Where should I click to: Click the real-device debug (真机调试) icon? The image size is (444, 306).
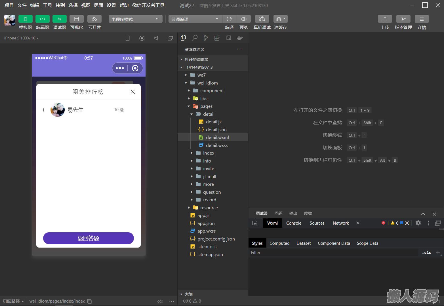click(x=262, y=19)
